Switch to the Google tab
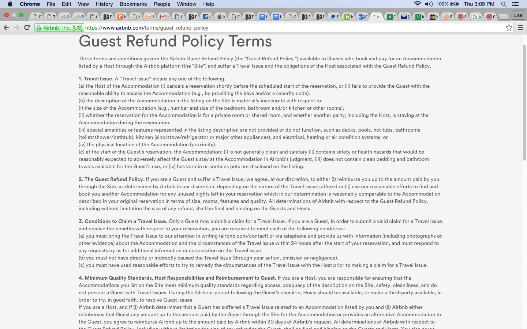 click(x=476, y=17)
